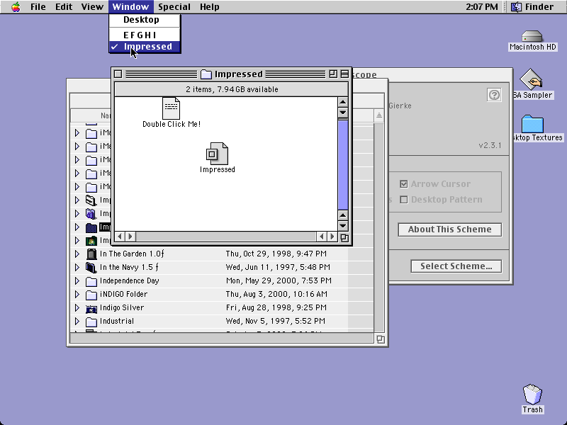The width and height of the screenshot is (567, 425).
Task: Select the SA Sampler desktop icon
Action: pos(531,79)
